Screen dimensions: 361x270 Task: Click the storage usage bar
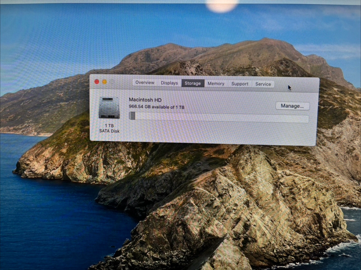coord(219,118)
